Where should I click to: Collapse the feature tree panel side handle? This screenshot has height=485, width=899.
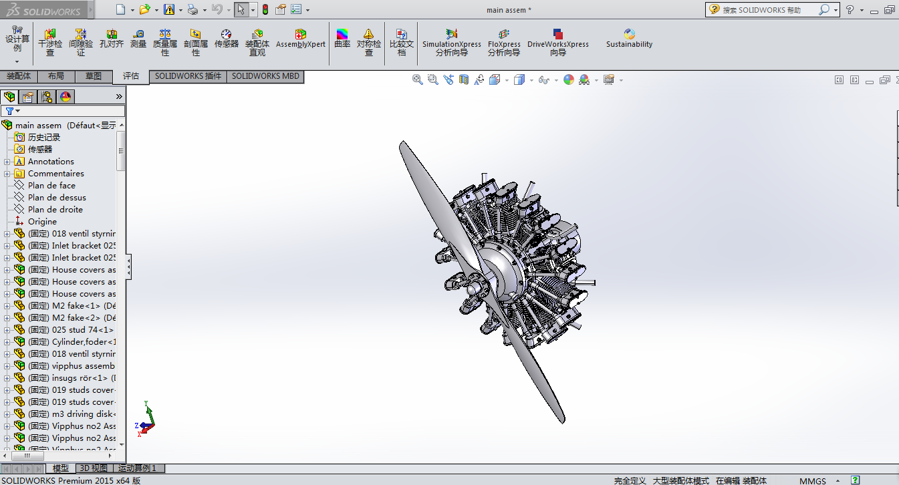tap(129, 267)
